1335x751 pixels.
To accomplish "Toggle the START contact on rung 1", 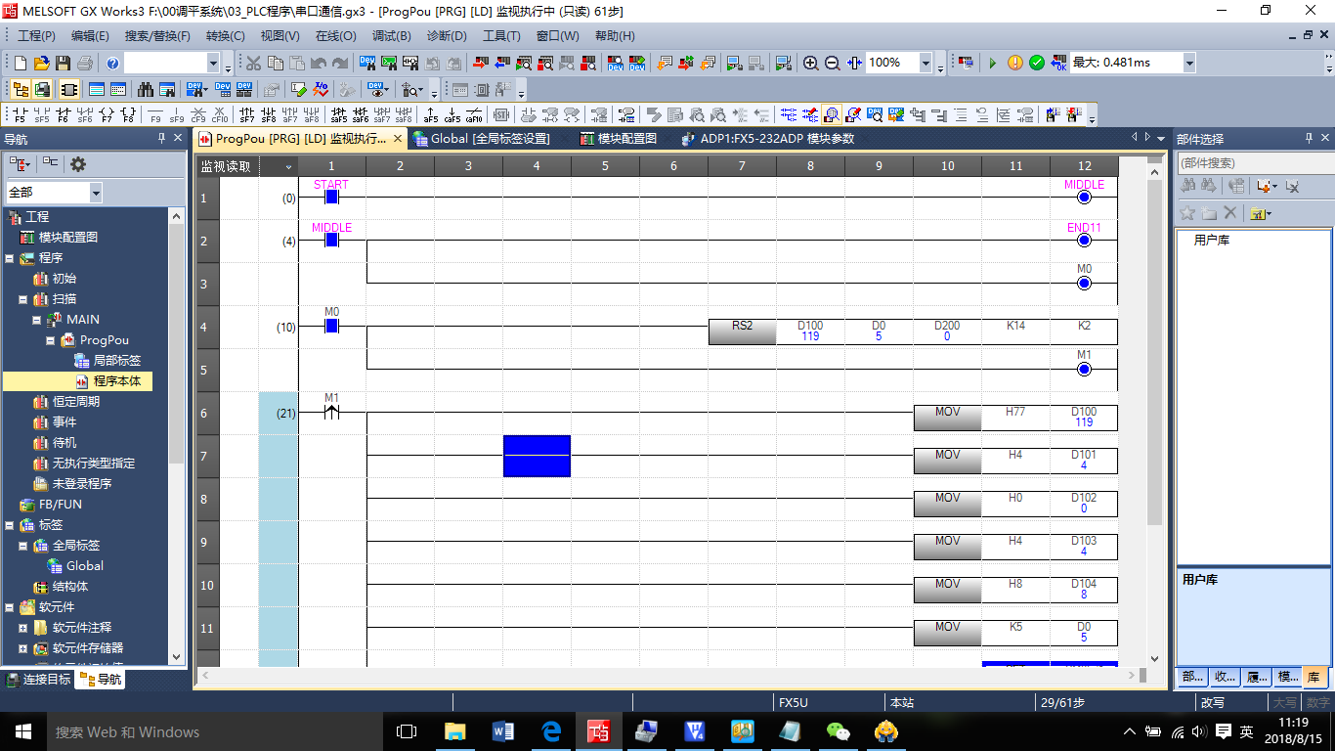I will pyautogui.click(x=331, y=197).
